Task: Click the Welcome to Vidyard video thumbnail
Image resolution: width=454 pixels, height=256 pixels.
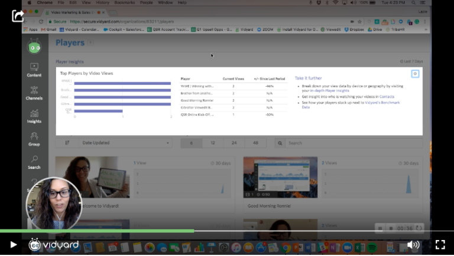Action: 92,177
